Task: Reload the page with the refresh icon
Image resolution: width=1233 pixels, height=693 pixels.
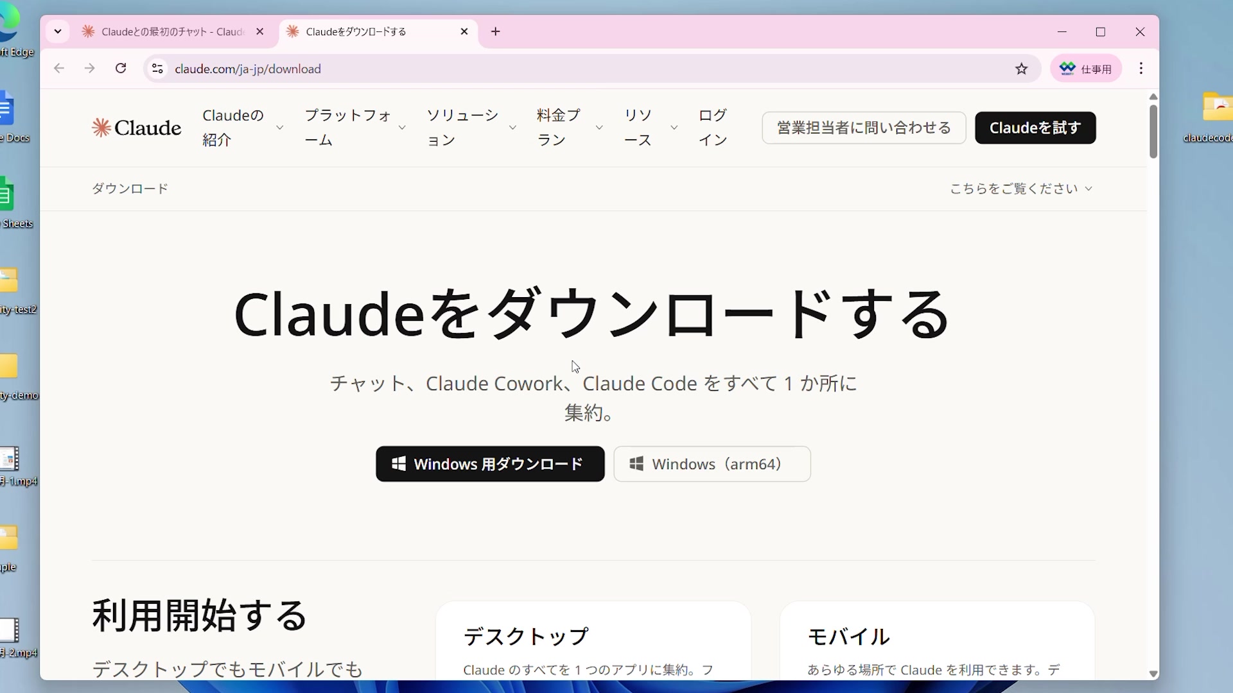Action: tap(121, 69)
